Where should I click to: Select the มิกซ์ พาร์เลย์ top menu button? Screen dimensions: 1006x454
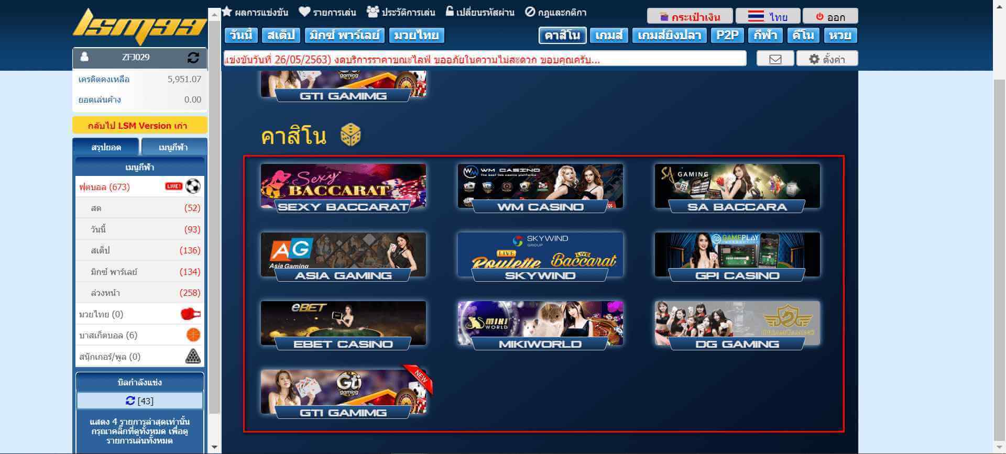tap(344, 36)
